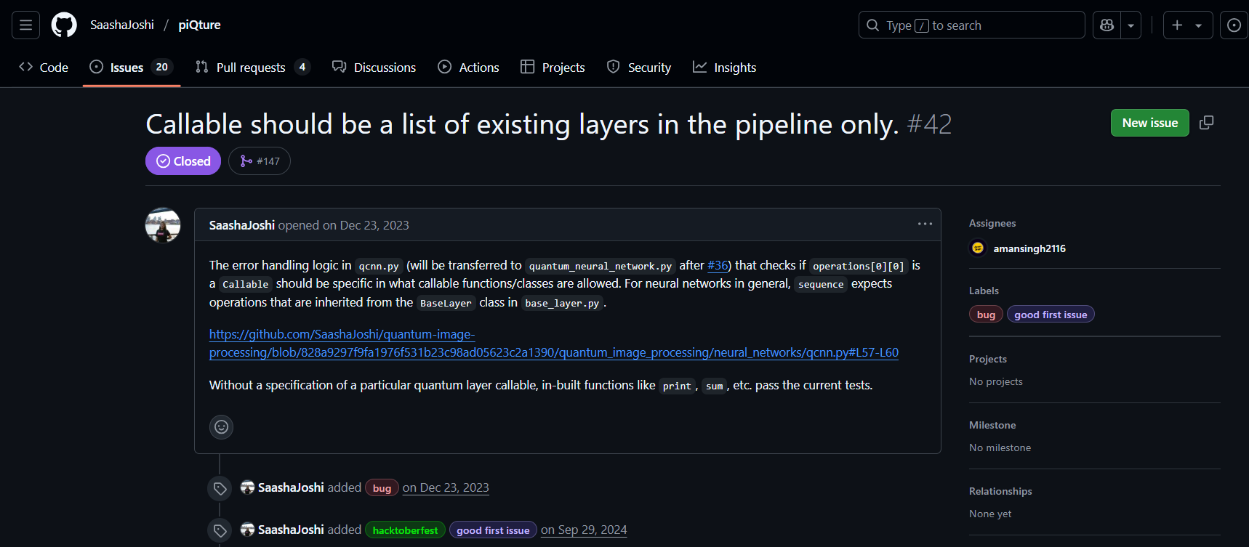Click the search input field

click(x=971, y=25)
